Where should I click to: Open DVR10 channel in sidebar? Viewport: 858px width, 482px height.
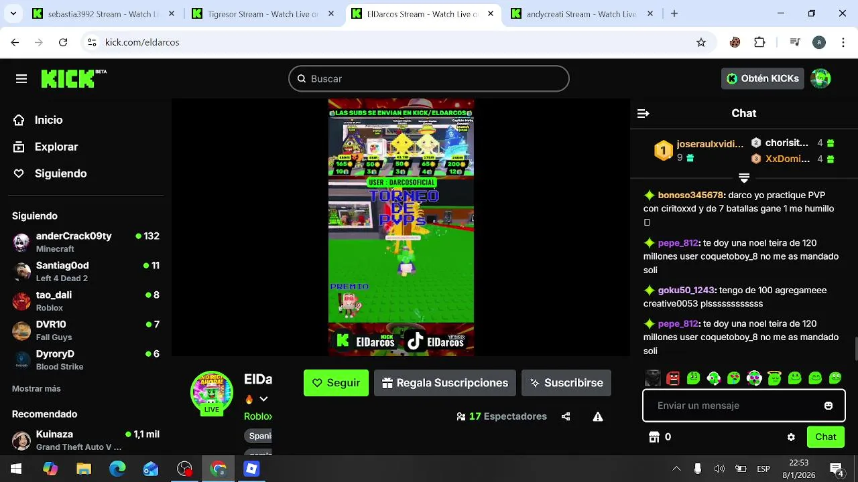86,330
